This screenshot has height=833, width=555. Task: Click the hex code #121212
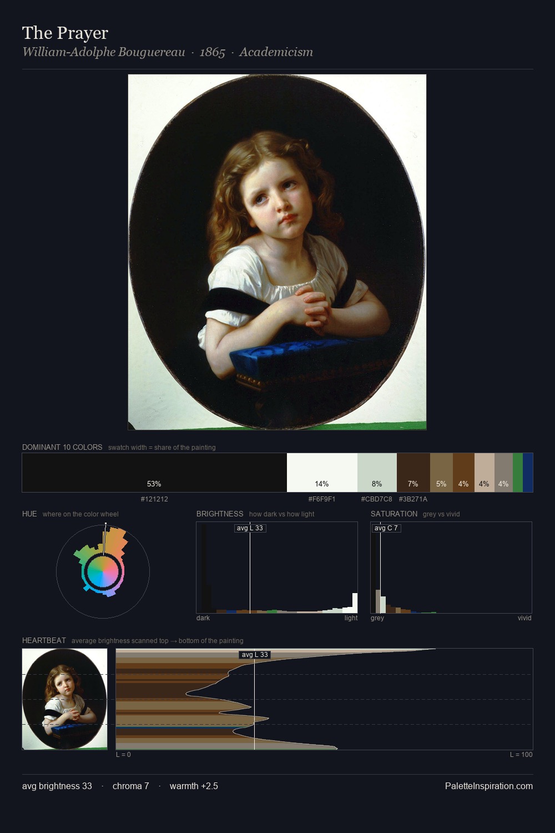coord(154,499)
